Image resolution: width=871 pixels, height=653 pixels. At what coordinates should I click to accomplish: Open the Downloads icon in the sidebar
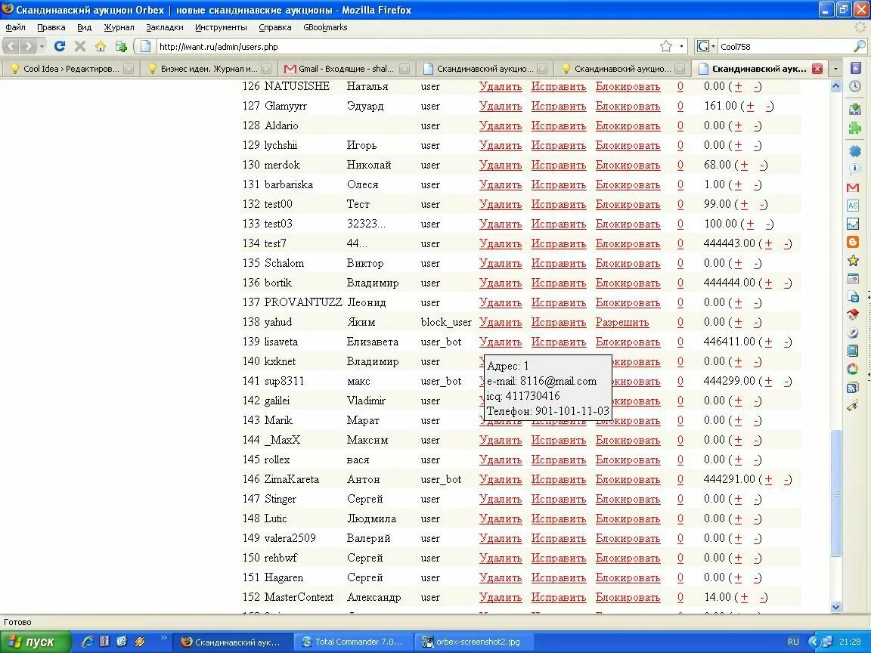click(855, 109)
